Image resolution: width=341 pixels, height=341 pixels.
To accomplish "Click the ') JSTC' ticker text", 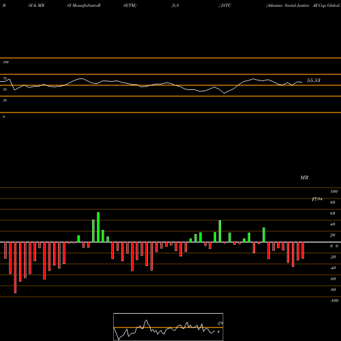I will point(225,5).
